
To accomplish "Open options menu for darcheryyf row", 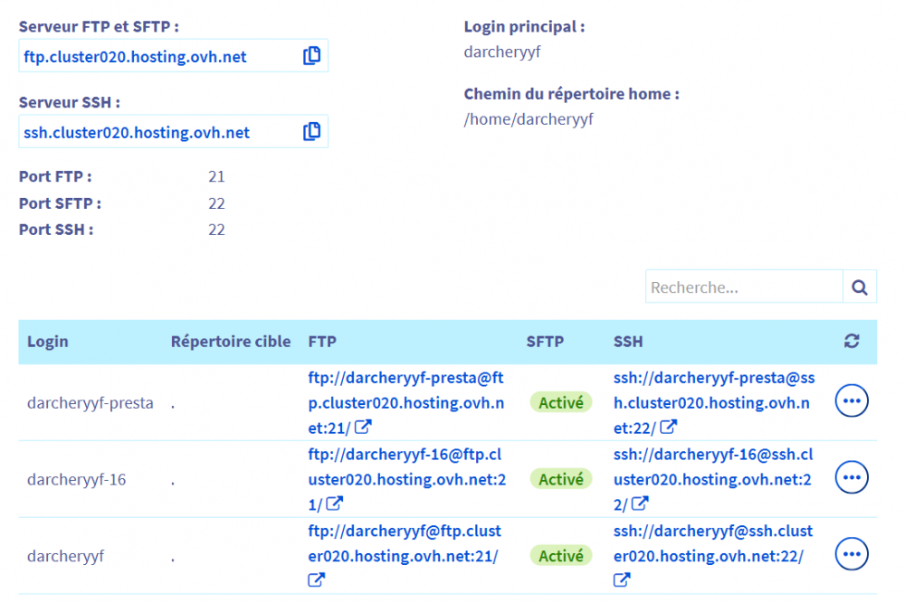I will point(851,554).
